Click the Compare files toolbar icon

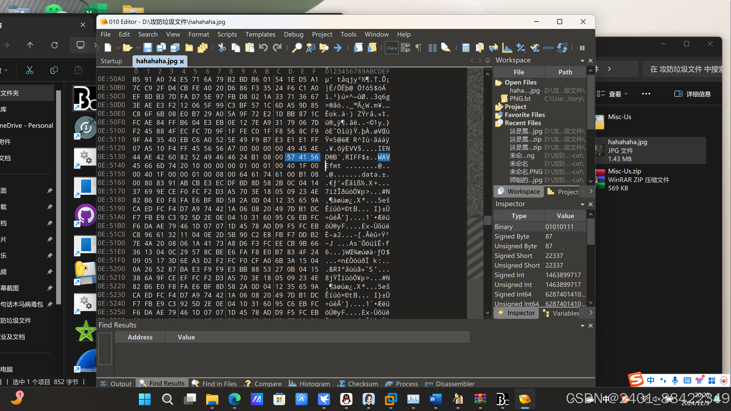[x=480, y=48]
